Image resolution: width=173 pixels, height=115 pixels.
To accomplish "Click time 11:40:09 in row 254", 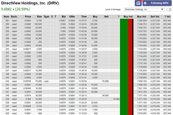I will coord(83,46).
